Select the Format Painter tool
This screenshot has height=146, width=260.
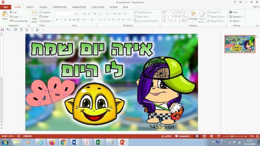pos(18,21)
